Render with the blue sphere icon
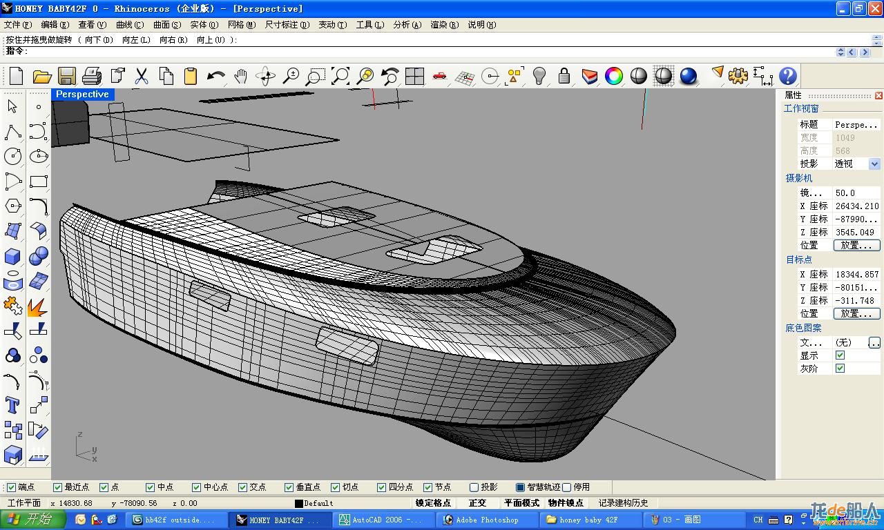This screenshot has height=530, width=884. click(689, 76)
